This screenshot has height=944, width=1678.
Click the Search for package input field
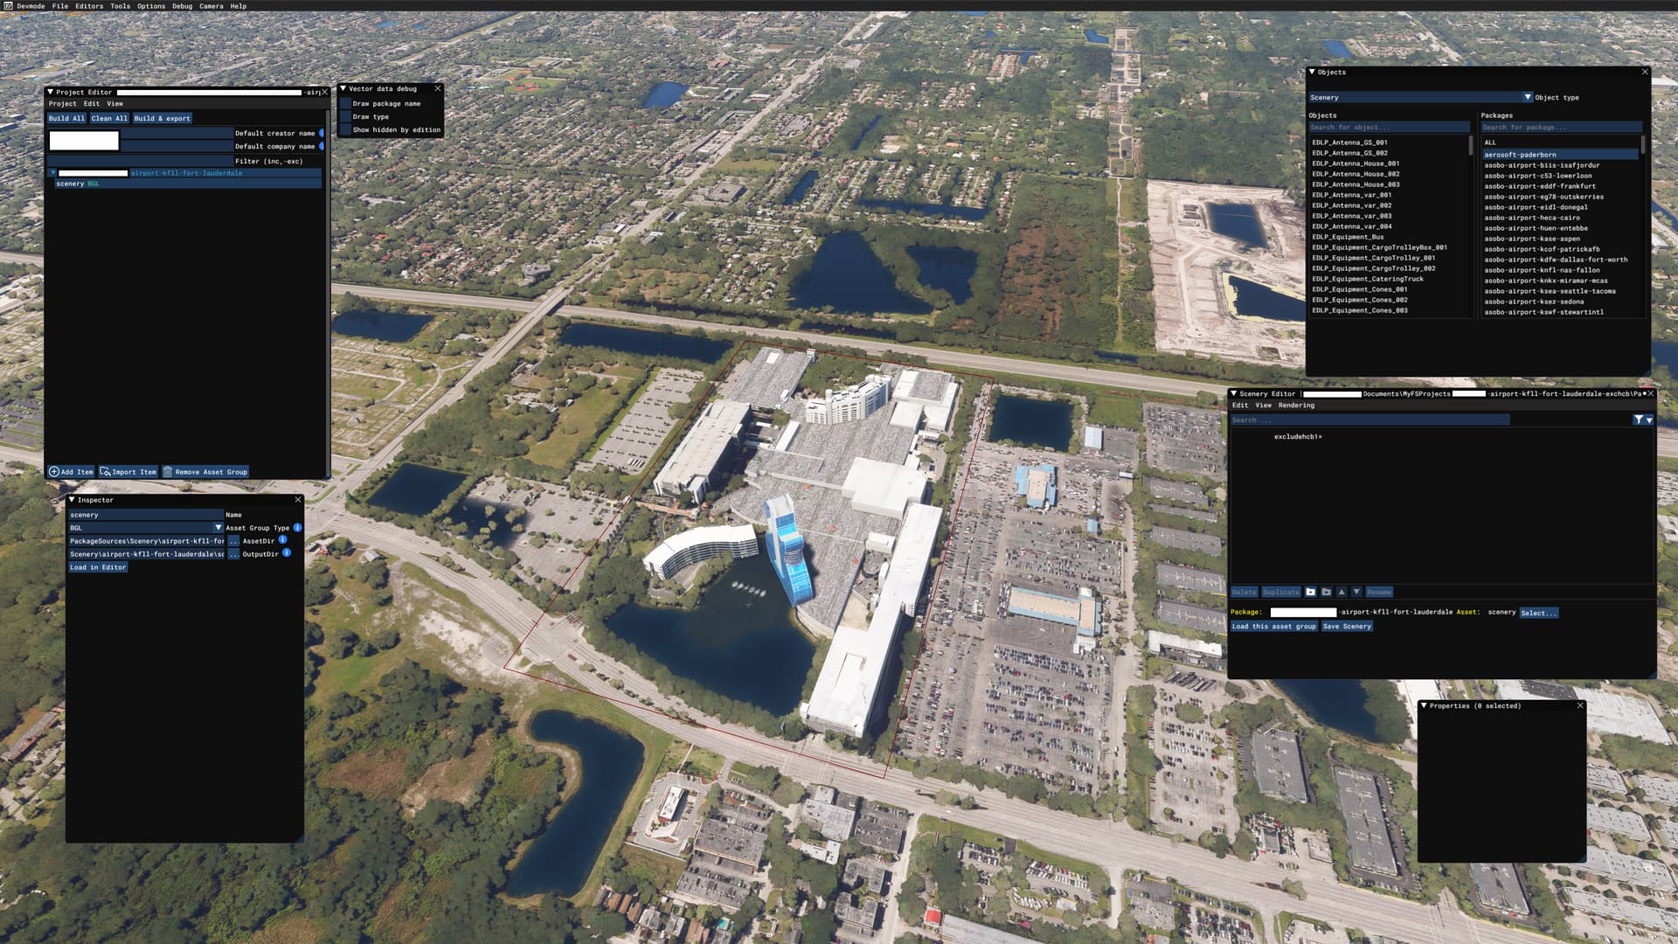tap(1561, 128)
